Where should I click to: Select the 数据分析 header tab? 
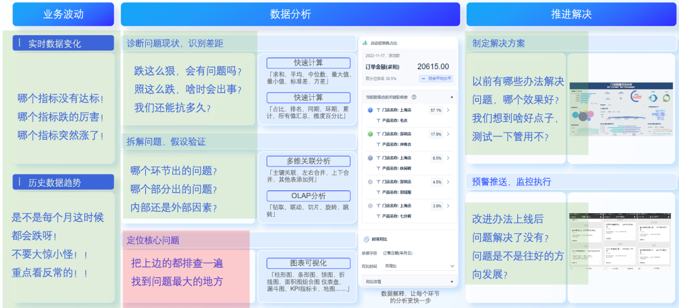pos(290,14)
